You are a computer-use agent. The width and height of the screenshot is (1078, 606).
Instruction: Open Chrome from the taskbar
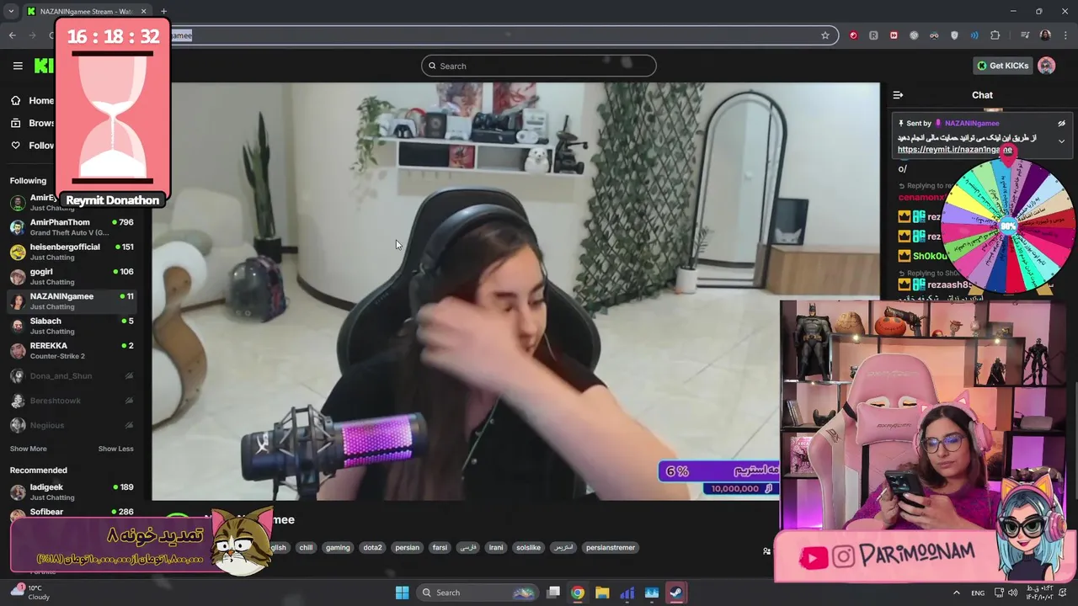click(578, 593)
